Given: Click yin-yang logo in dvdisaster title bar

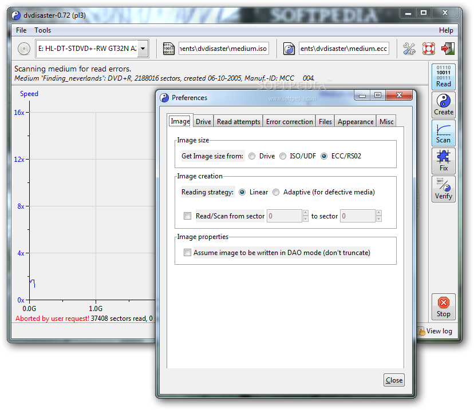Looking at the screenshot, I should tap(16, 15).
